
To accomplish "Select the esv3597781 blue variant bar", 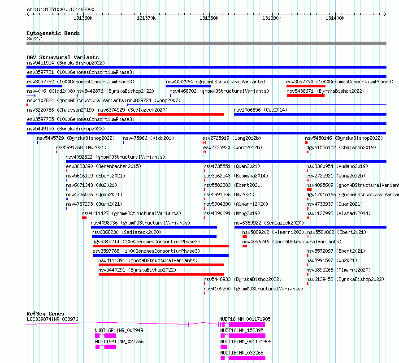I will [x=206, y=77].
